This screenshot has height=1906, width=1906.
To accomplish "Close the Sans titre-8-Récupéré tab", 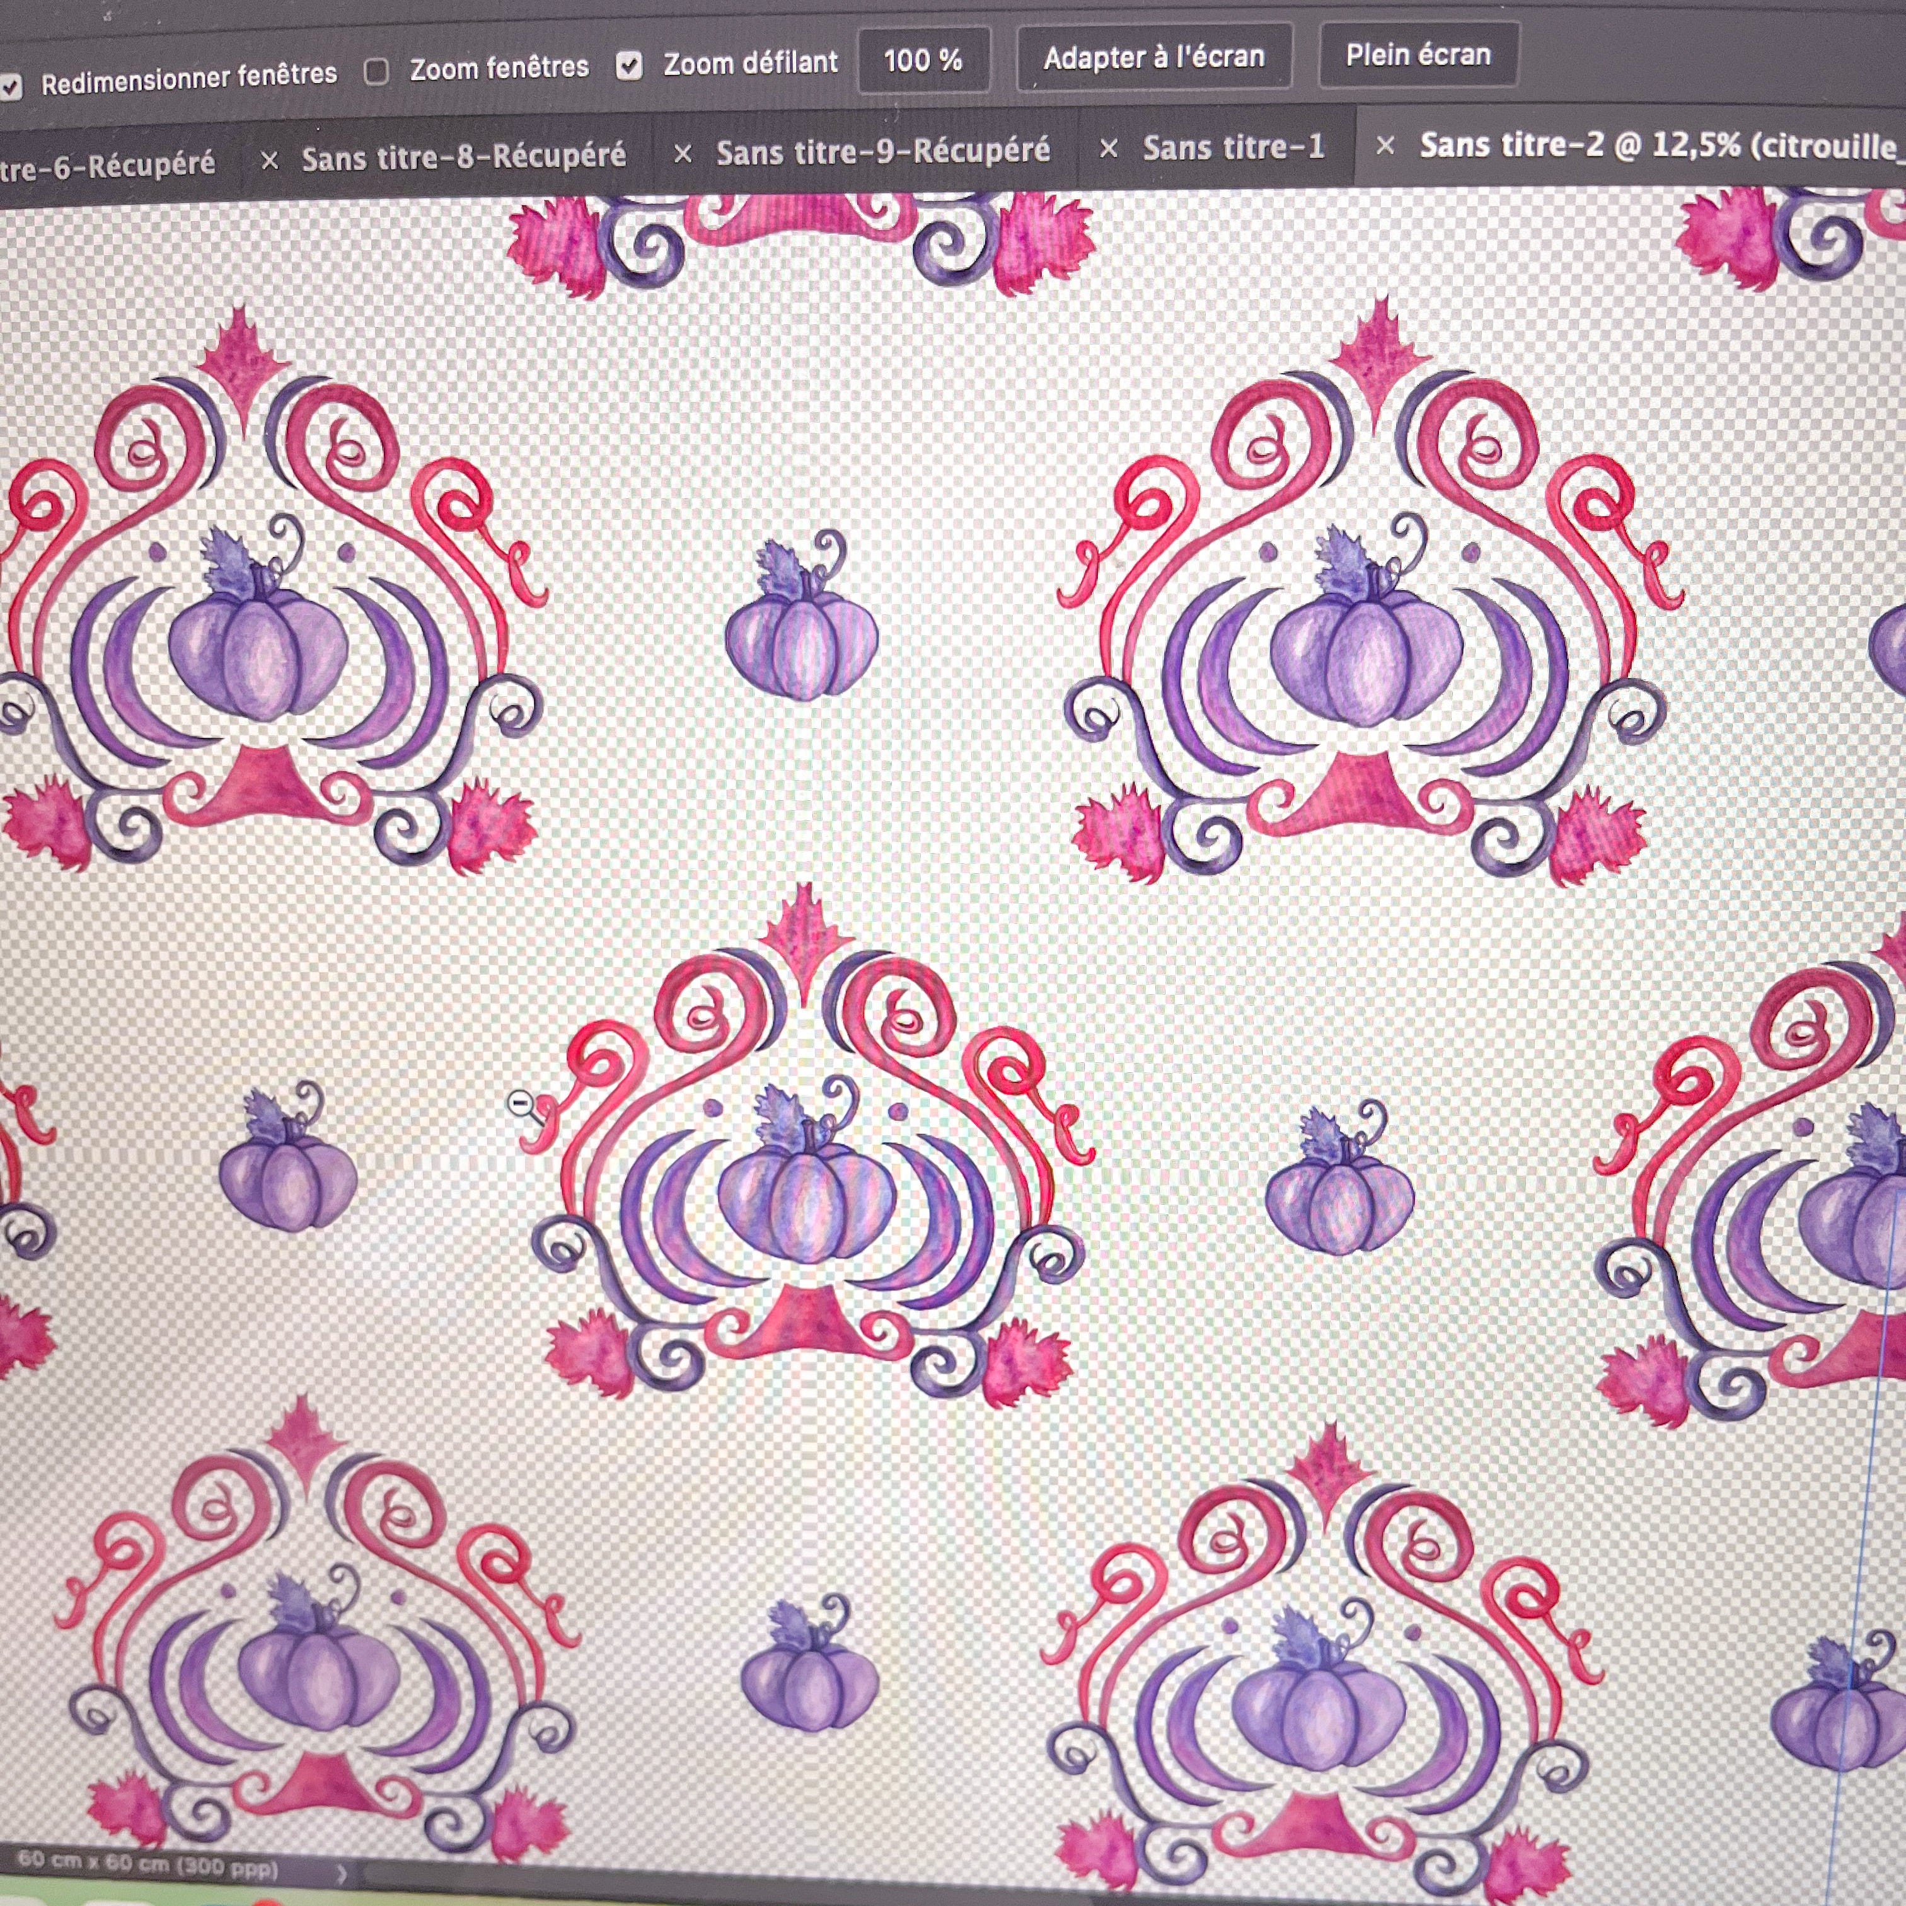I will [x=270, y=160].
